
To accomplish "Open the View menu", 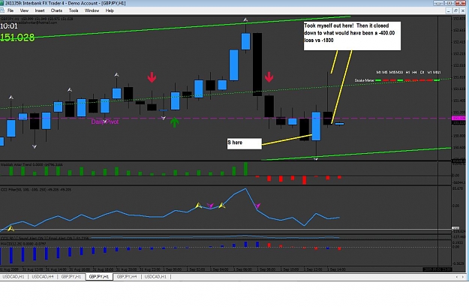I will (24, 11).
